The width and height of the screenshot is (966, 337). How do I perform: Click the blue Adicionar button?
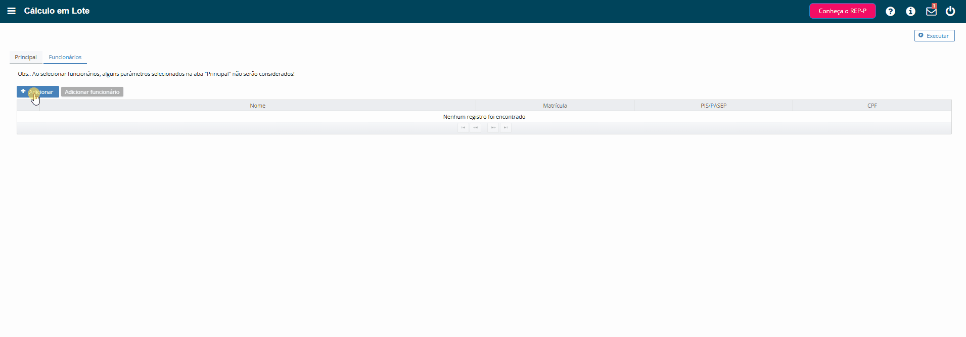click(x=38, y=92)
